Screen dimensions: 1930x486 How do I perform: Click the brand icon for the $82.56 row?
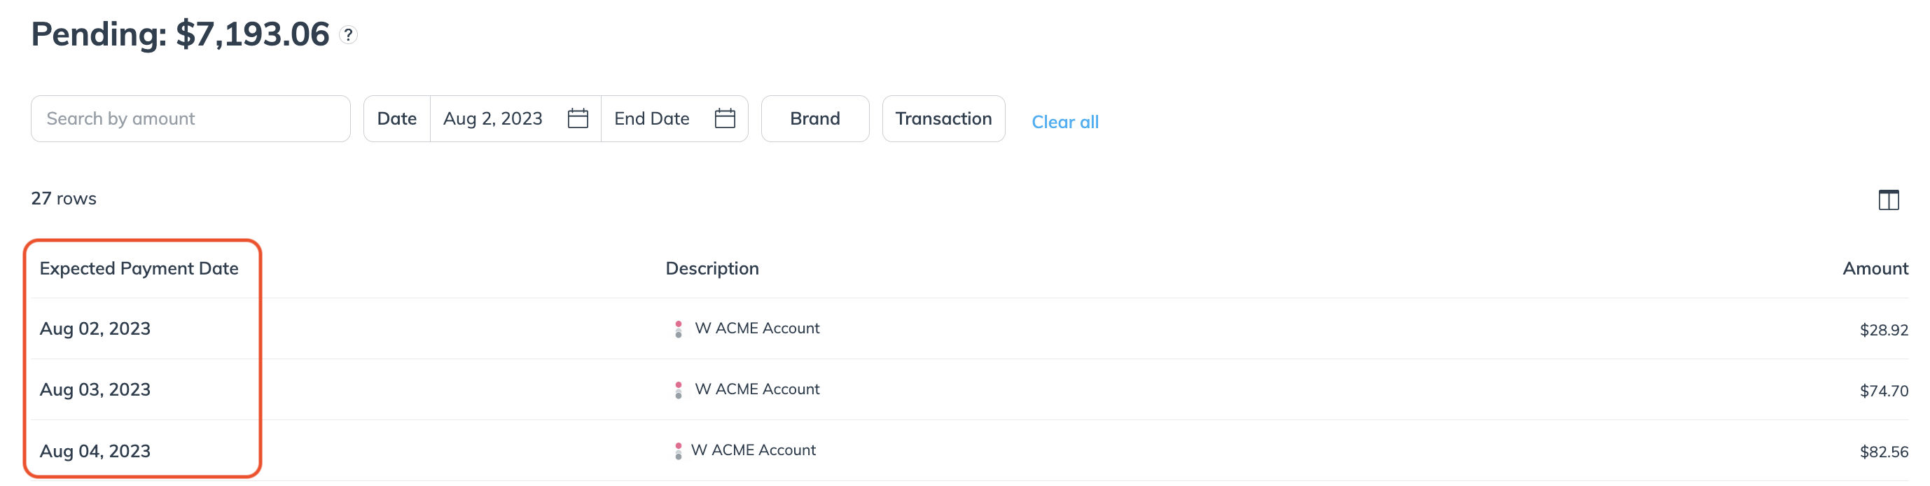point(678,451)
